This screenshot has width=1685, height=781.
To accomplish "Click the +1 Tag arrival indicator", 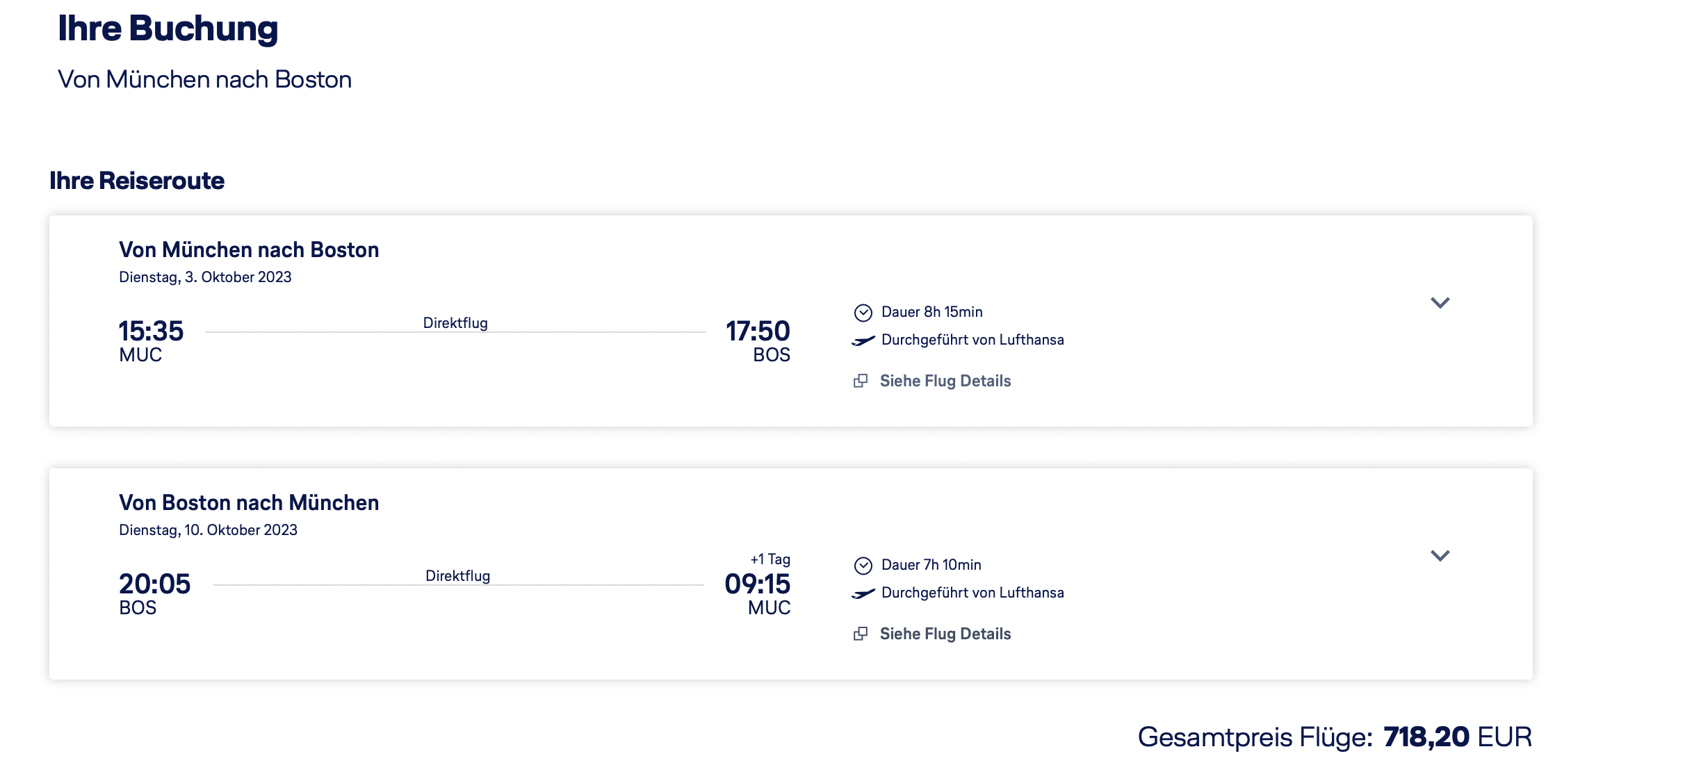I will (770, 559).
